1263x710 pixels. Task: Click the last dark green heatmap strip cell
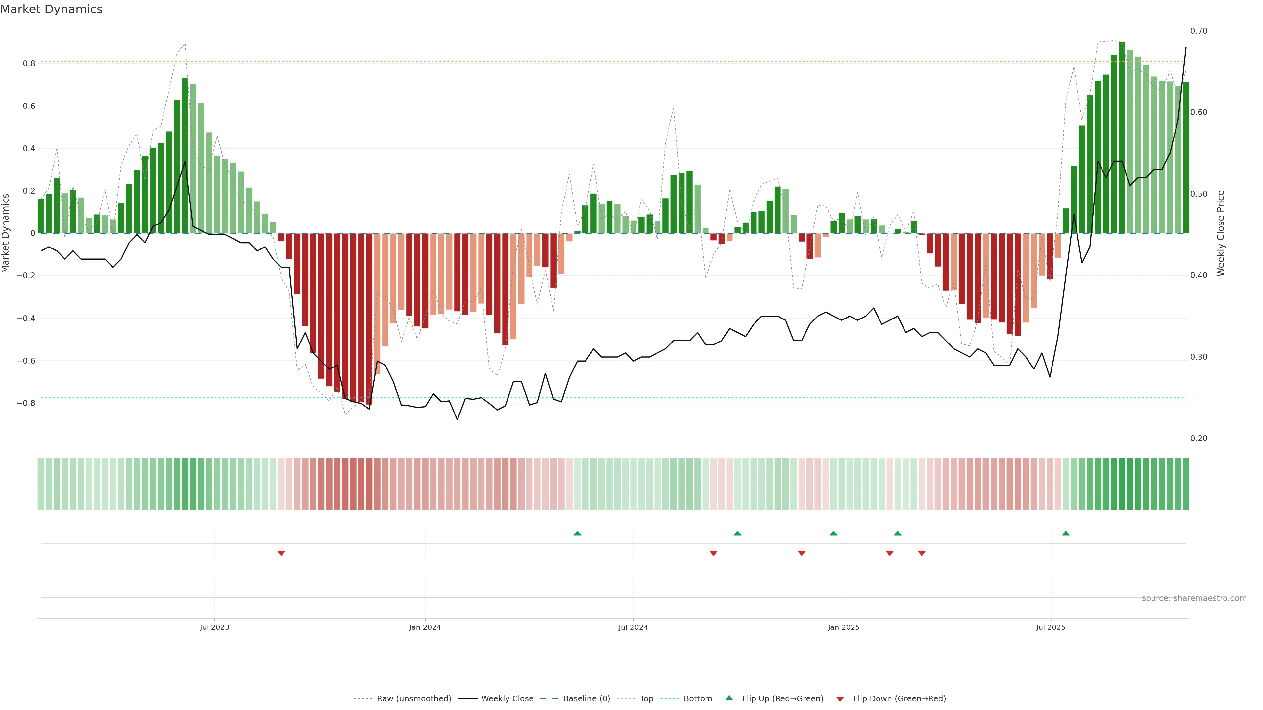1185,484
